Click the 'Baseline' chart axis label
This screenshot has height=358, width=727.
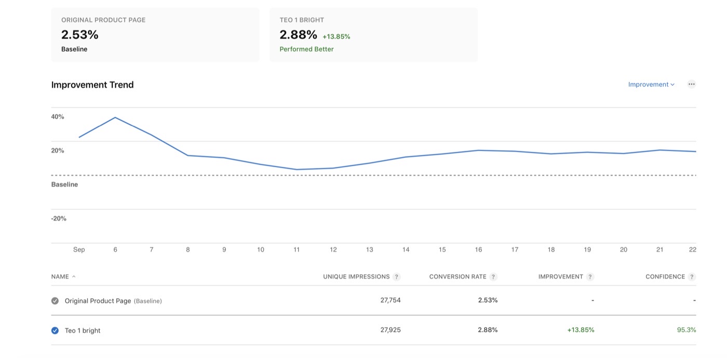pyautogui.click(x=64, y=184)
